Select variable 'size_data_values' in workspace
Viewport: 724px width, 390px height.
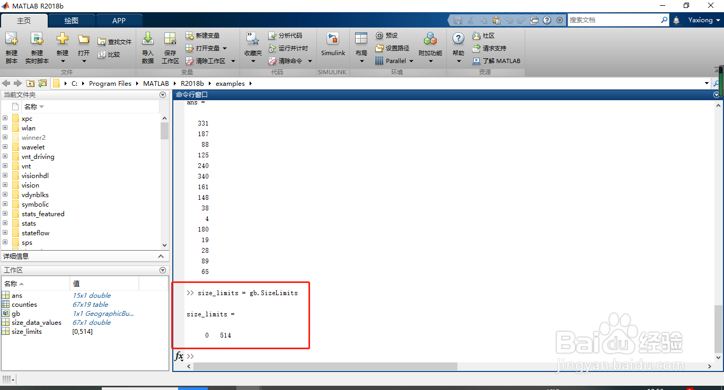pyautogui.click(x=37, y=323)
